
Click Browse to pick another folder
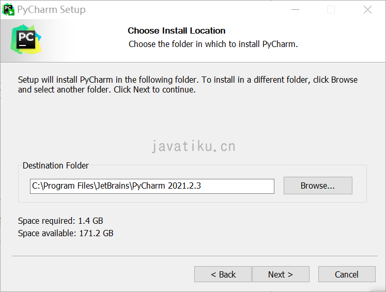coord(318,186)
